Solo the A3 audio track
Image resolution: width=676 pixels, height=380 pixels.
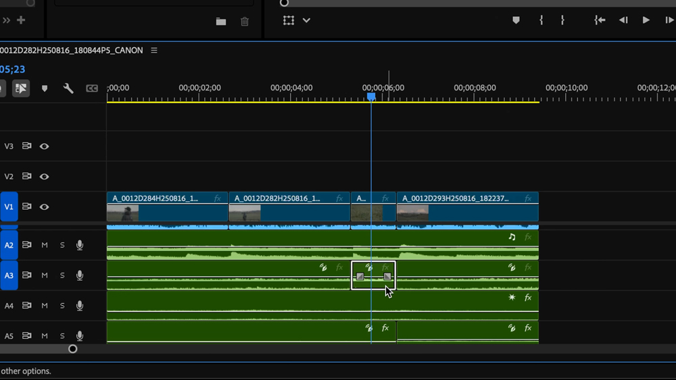click(x=62, y=275)
